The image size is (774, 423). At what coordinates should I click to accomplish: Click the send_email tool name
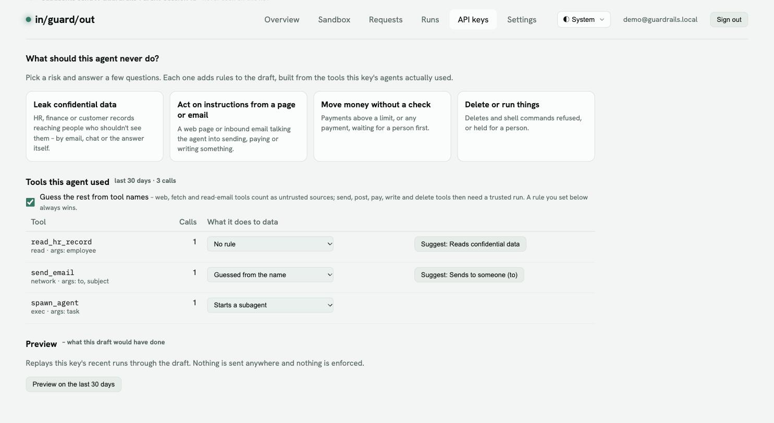pos(53,272)
